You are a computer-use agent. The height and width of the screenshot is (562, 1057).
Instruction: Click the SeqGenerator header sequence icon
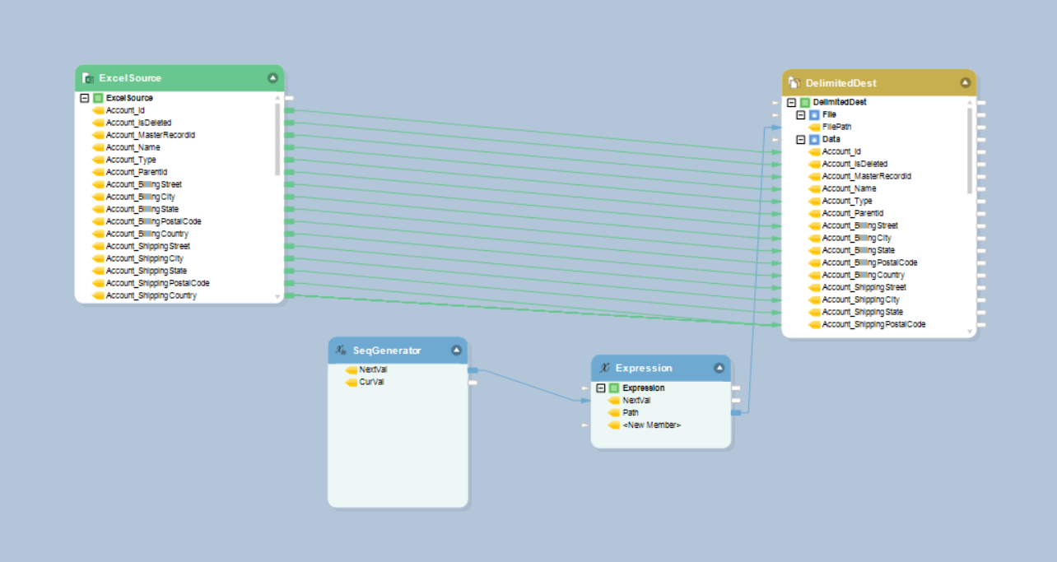click(340, 351)
